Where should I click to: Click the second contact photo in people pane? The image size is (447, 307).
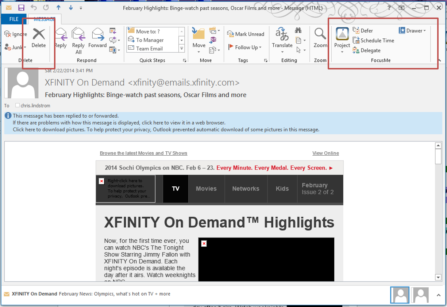click(x=420, y=295)
